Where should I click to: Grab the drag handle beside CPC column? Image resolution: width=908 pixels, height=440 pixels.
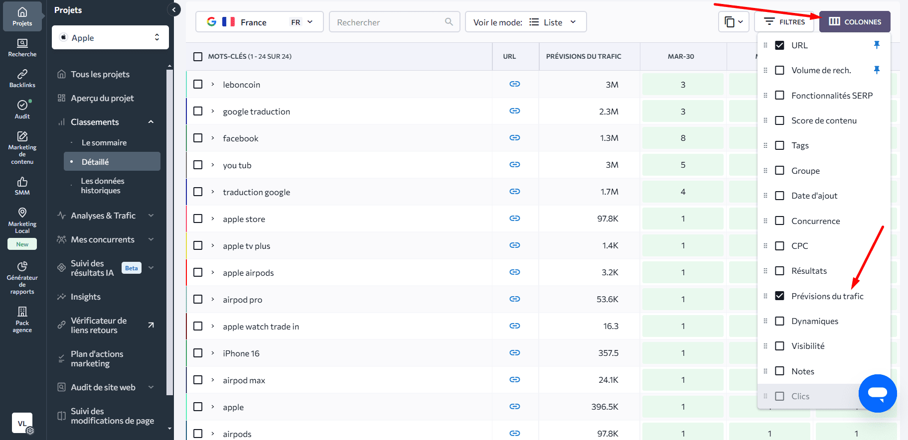point(765,246)
